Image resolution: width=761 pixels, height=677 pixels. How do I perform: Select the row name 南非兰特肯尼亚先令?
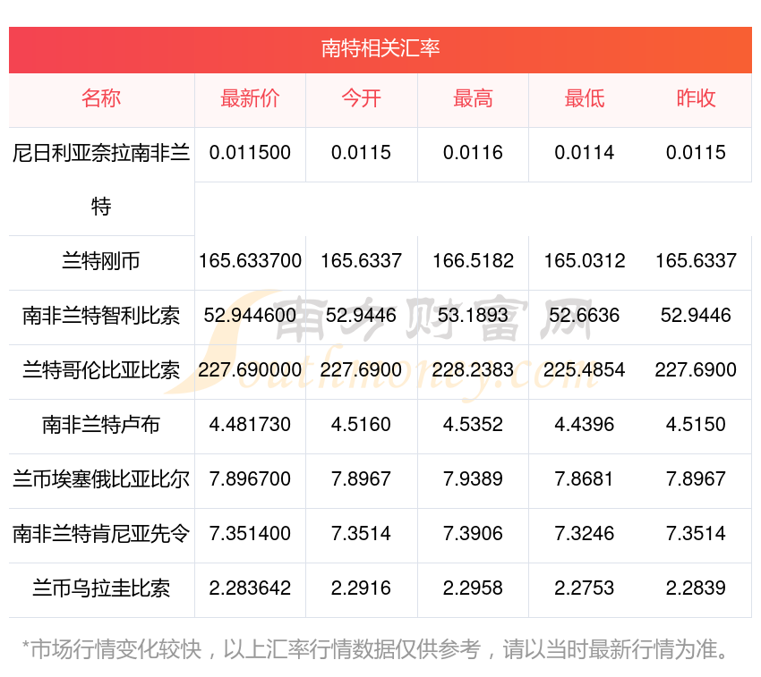click(101, 534)
